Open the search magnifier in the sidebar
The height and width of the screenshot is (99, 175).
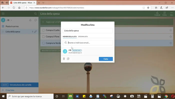coord(36,14)
